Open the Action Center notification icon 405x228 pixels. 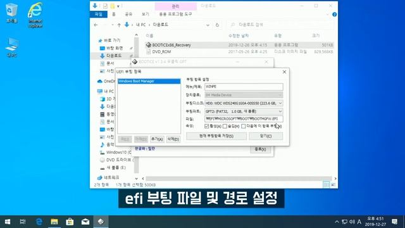[394, 222]
